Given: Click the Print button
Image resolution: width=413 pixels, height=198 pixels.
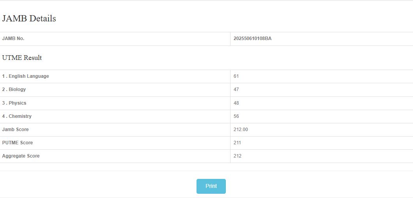Looking at the screenshot, I should tap(211, 186).
